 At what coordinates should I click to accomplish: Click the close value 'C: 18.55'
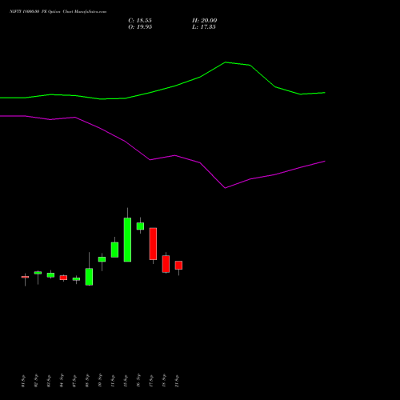coord(140,21)
